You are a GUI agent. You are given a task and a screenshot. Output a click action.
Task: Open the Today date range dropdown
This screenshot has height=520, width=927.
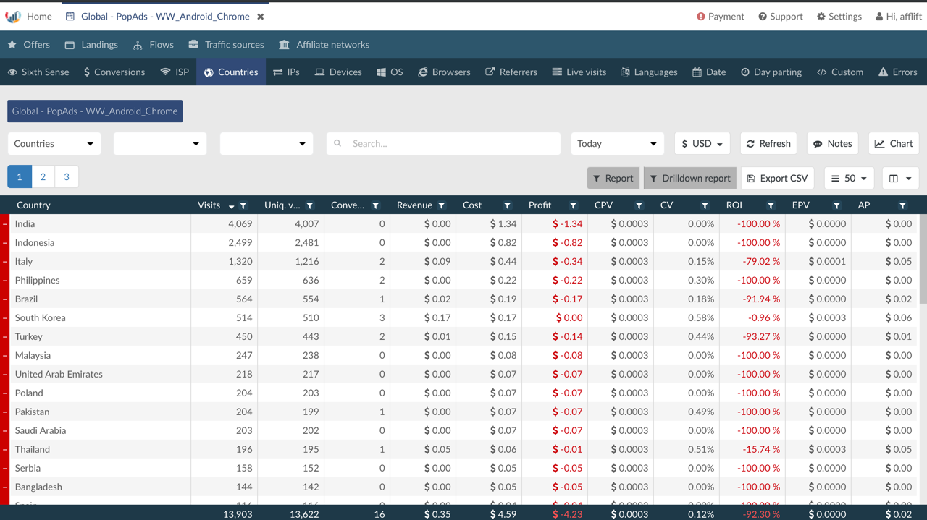point(617,143)
